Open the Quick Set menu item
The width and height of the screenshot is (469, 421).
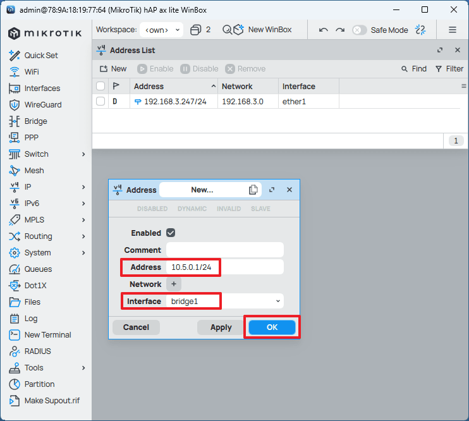[41, 56]
